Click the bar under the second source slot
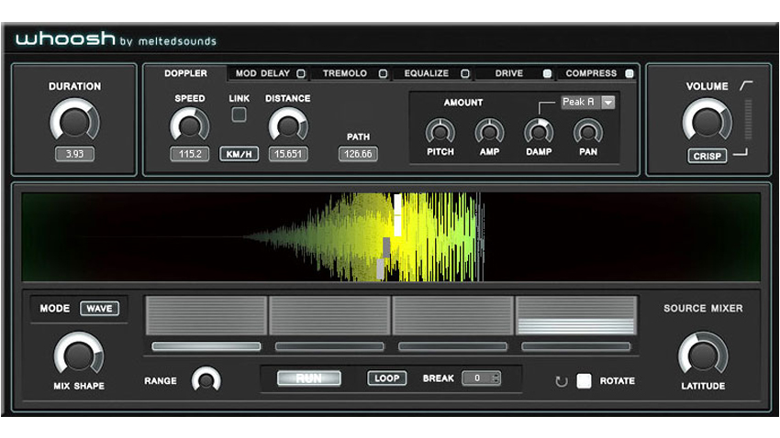Viewport: 780px width, 438px height. click(x=329, y=346)
